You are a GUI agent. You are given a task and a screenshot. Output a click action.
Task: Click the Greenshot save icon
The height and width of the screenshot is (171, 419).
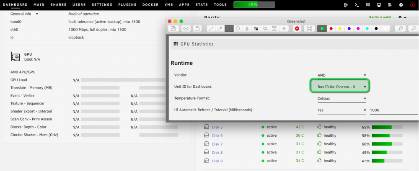(173, 28)
